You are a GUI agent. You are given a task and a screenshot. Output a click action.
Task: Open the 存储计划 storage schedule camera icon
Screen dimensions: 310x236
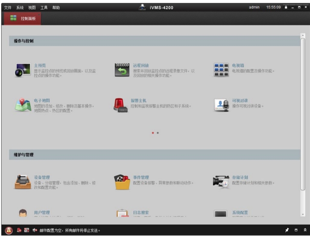pos(221,182)
